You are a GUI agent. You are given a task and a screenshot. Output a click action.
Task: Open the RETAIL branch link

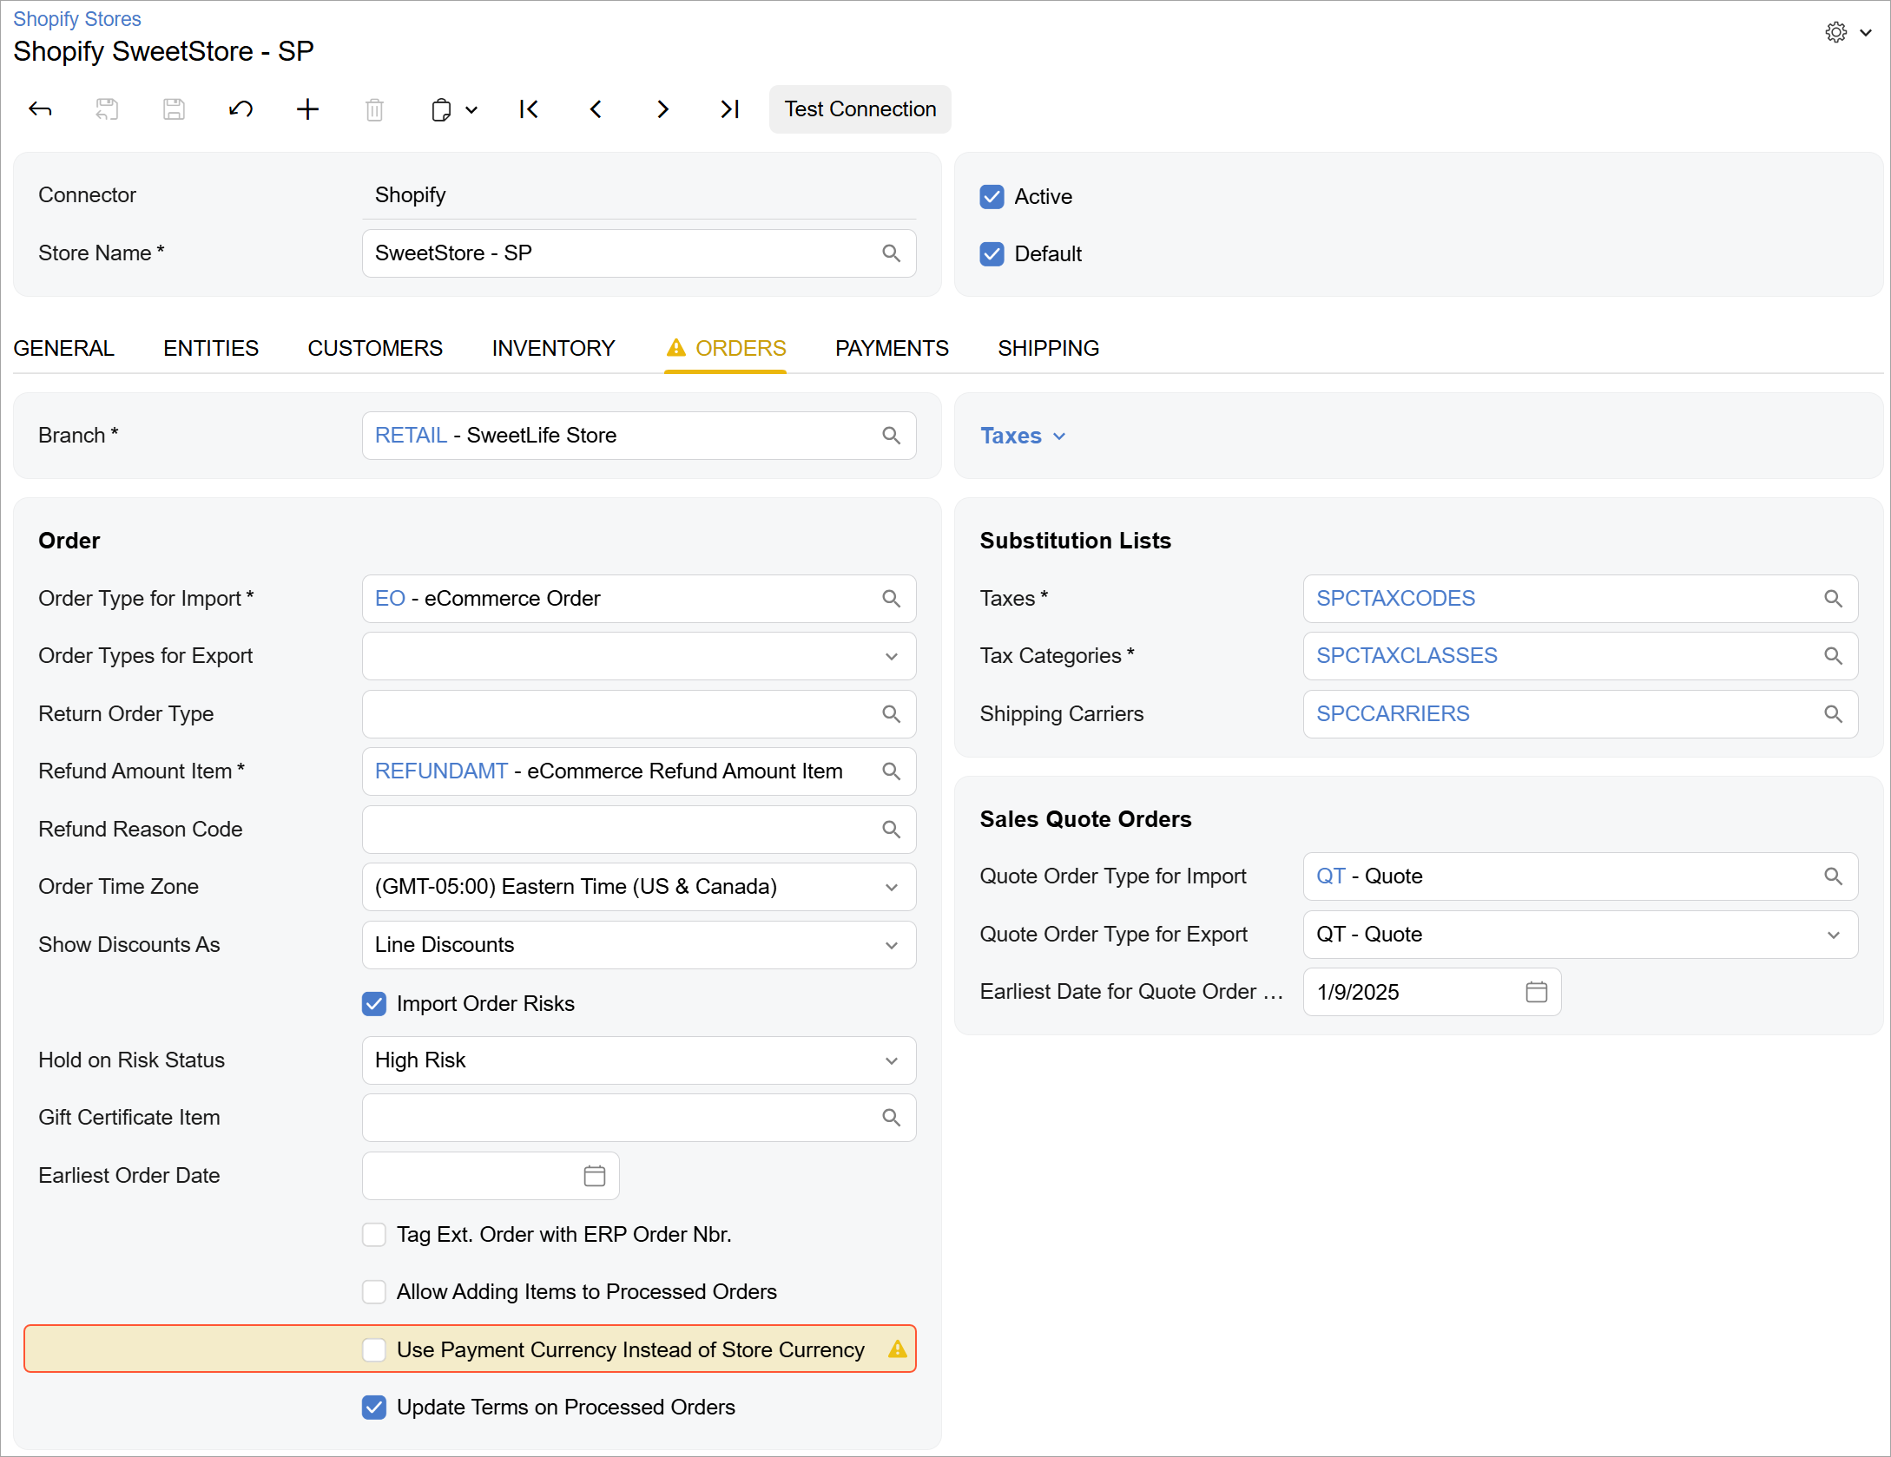pyautogui.click(x=411, y=436)
